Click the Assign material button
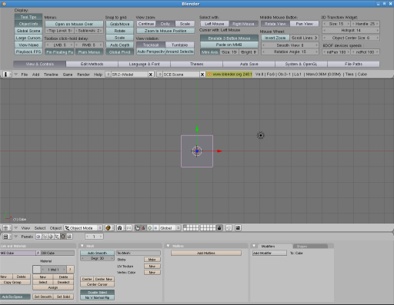The width and height of the screenshot is (394, 305). 53,287
